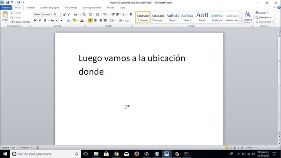Select justify text alignment
Image resolution: width=281 pixels, height=158 pixels.
click(x=105, y=21)
